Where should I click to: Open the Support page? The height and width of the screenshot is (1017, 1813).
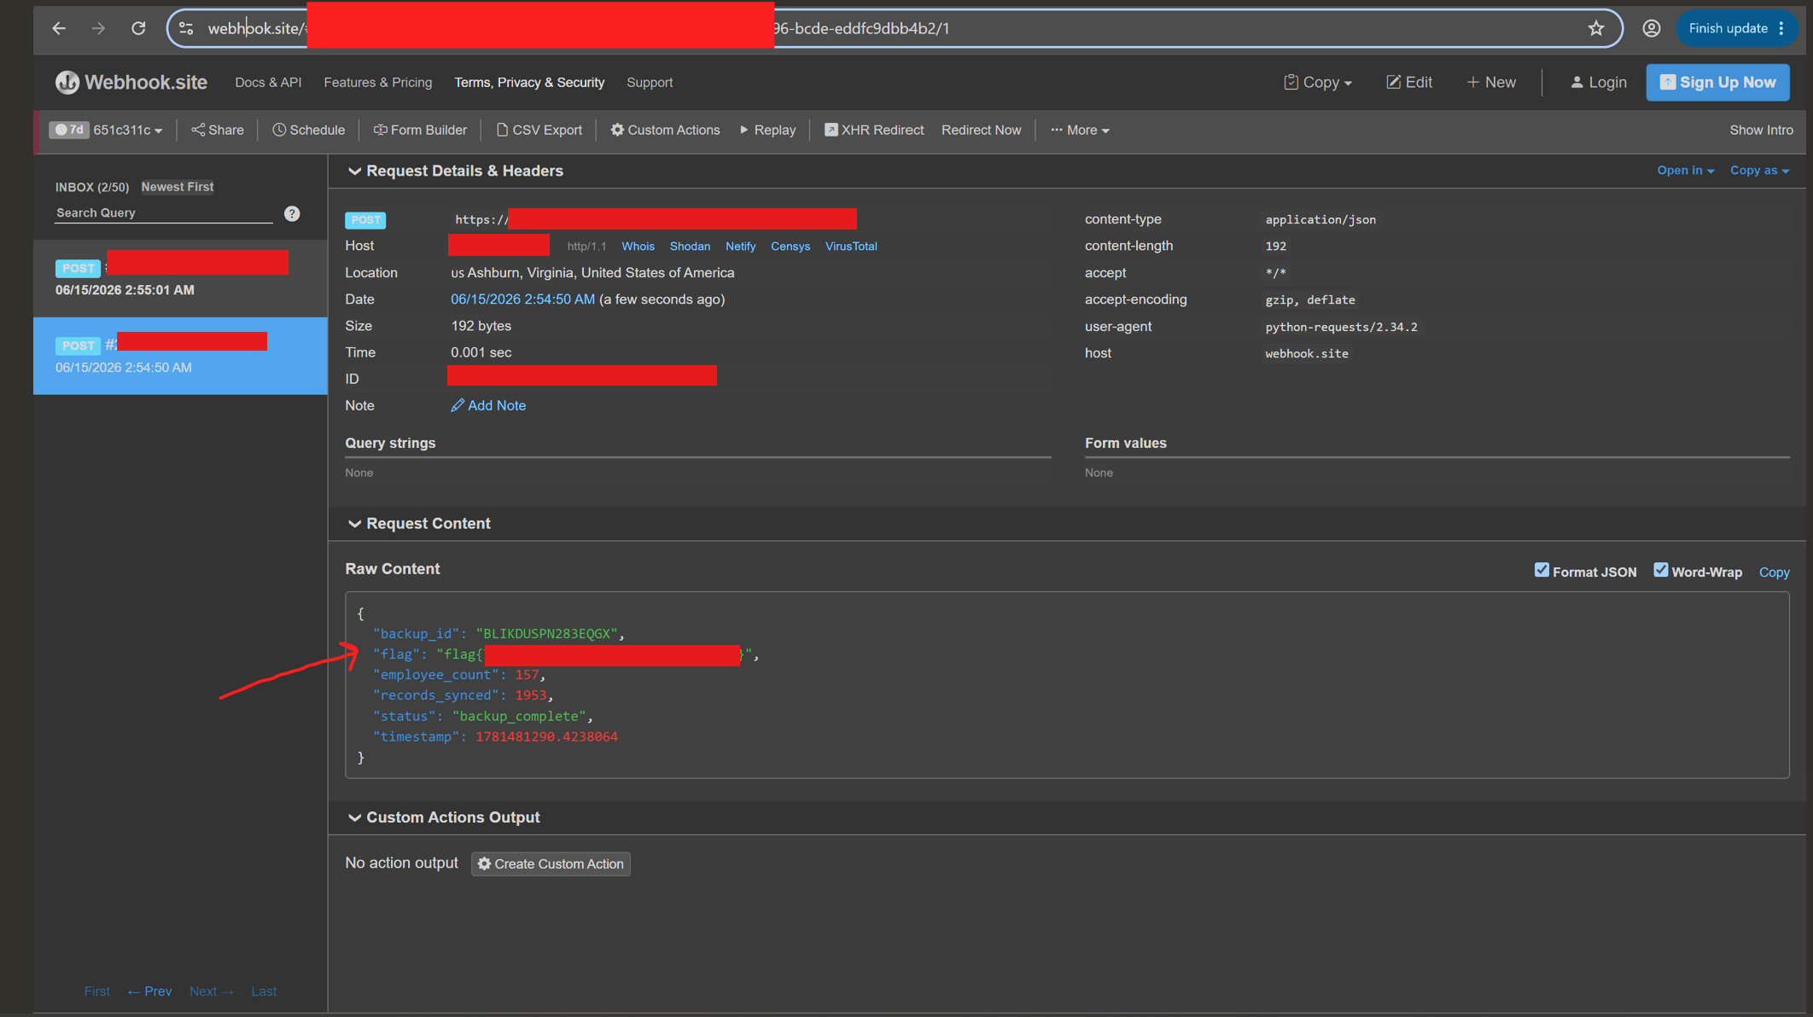650,82
